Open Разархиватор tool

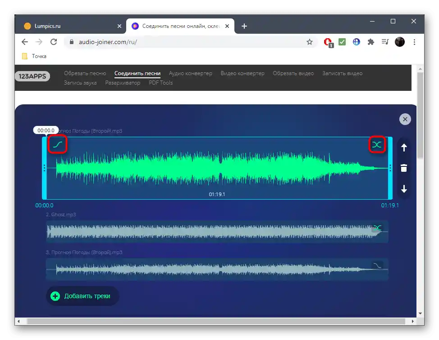tap(123, 83)
